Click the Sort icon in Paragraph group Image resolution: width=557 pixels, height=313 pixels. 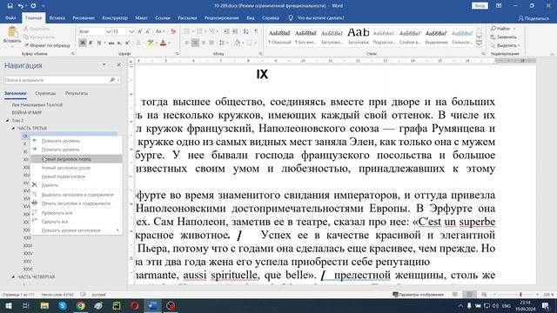click(x=245, y=31)
